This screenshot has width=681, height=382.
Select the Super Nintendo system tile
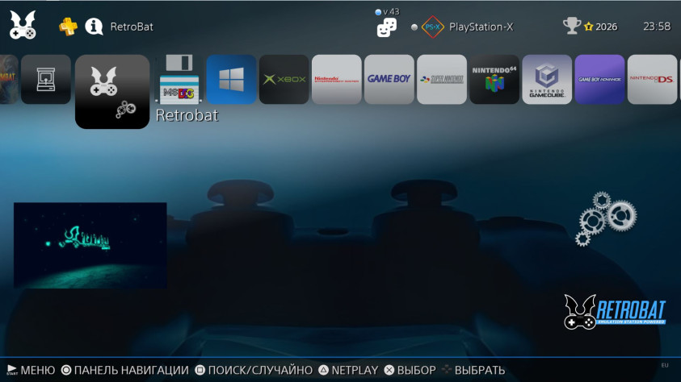[442, 79]
